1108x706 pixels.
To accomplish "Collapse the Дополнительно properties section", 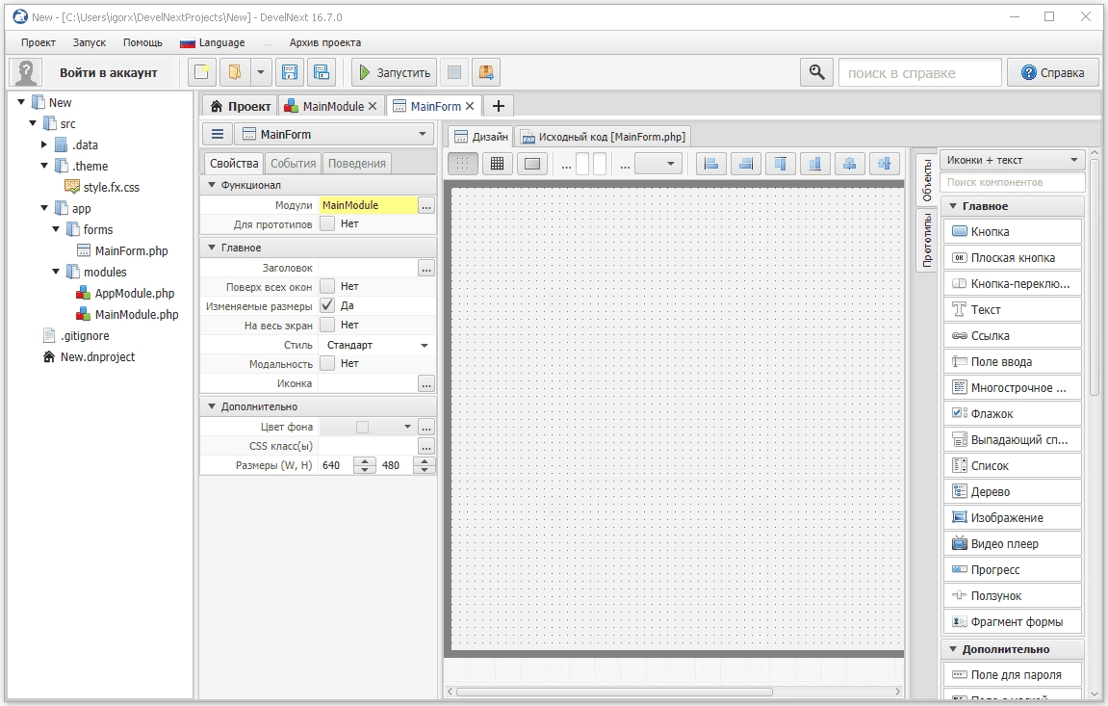I will point(211,406).
